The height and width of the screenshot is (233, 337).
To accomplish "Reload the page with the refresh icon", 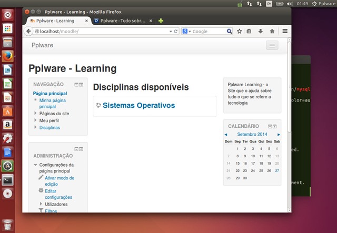I will pyautogui.click(x=175, y=32).
